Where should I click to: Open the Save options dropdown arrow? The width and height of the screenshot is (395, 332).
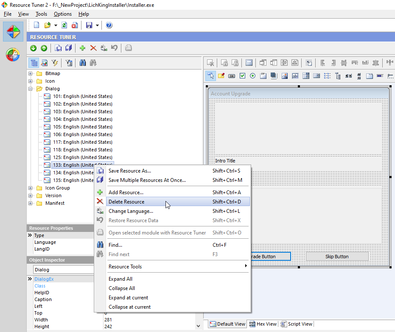click(x=97, y=25)
